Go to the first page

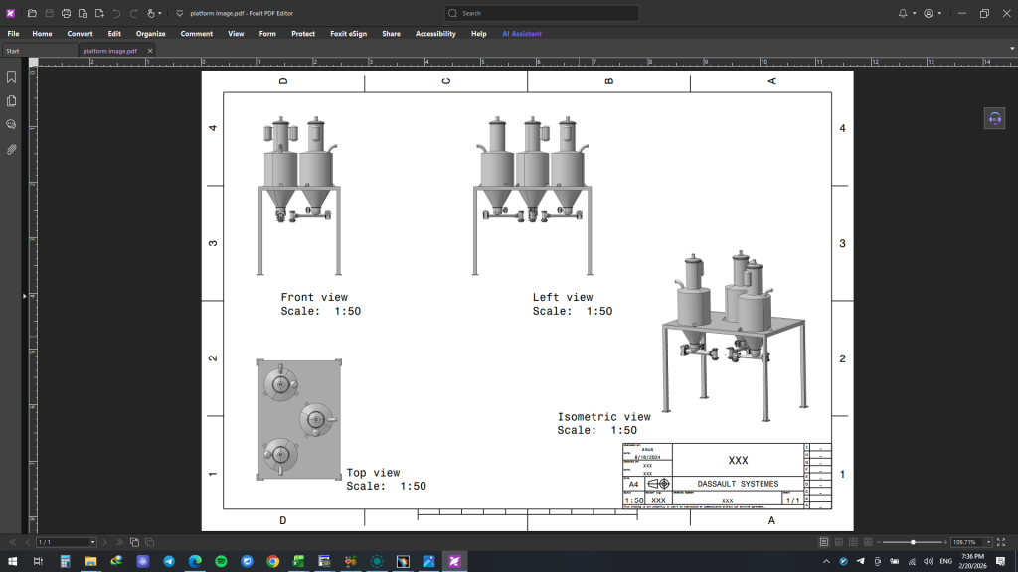point(12,542)
